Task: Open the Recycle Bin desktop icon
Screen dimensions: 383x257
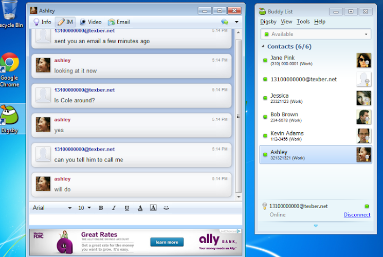Action: tap(11, 14)
